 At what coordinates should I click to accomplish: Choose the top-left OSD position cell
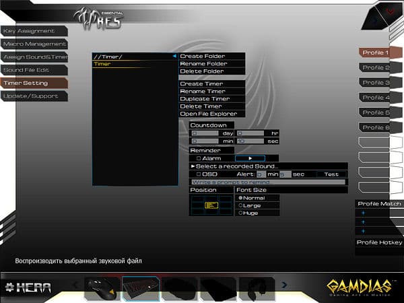point(197,199)
